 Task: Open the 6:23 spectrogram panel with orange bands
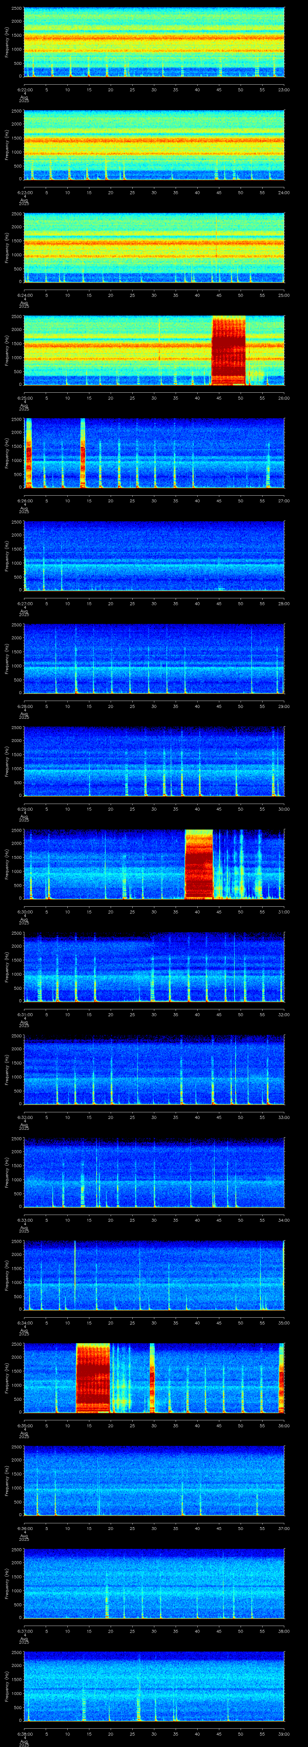click(154, 145)
